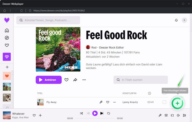
Task: Add Whatever to a playlist
Action: coord(40,115)
